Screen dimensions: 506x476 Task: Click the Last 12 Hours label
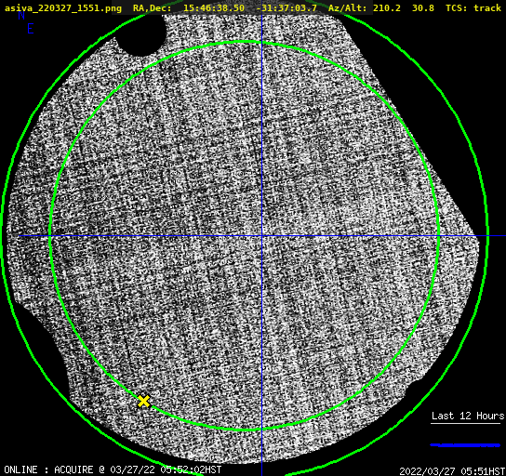coord(468,416)
